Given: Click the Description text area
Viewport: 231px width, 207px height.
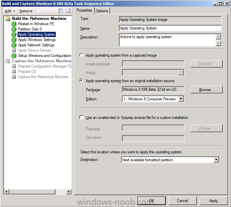Looking at the screenshot, I should [168, 40].
